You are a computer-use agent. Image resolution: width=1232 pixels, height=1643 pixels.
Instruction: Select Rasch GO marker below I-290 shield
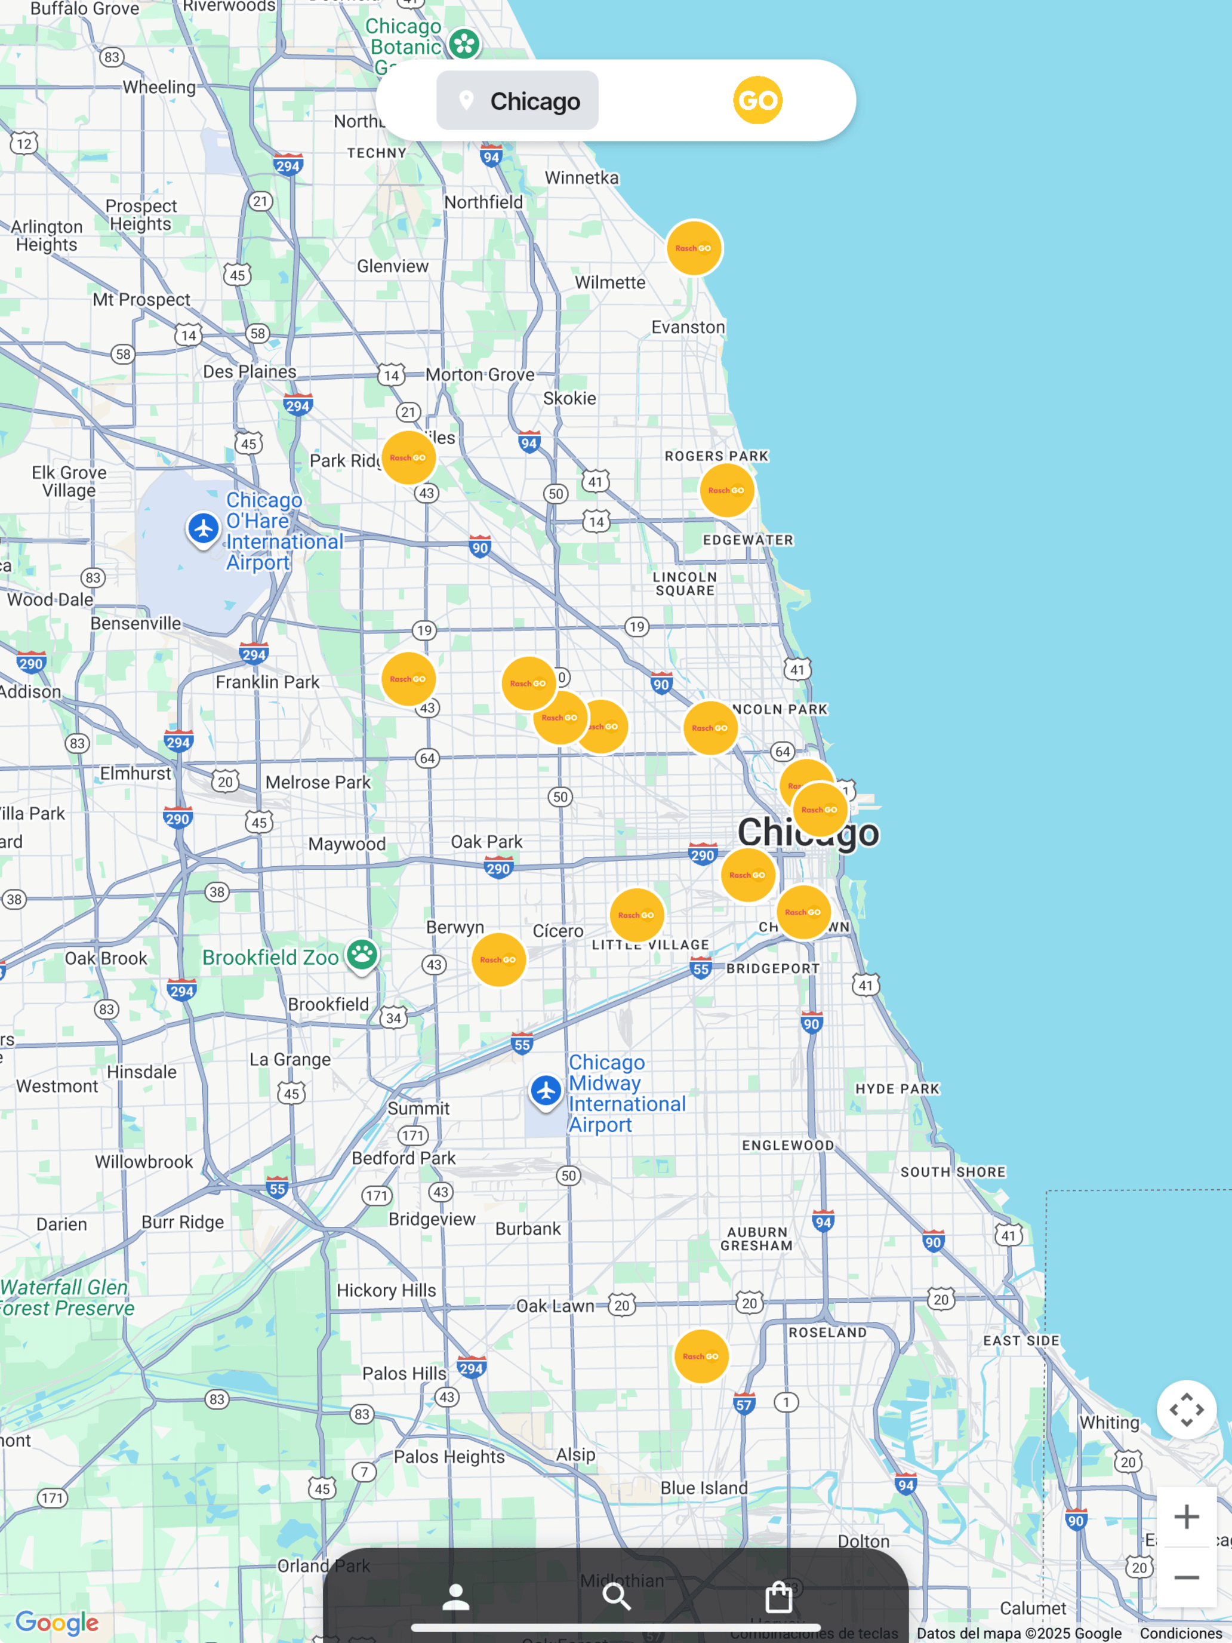pos(747,875)
